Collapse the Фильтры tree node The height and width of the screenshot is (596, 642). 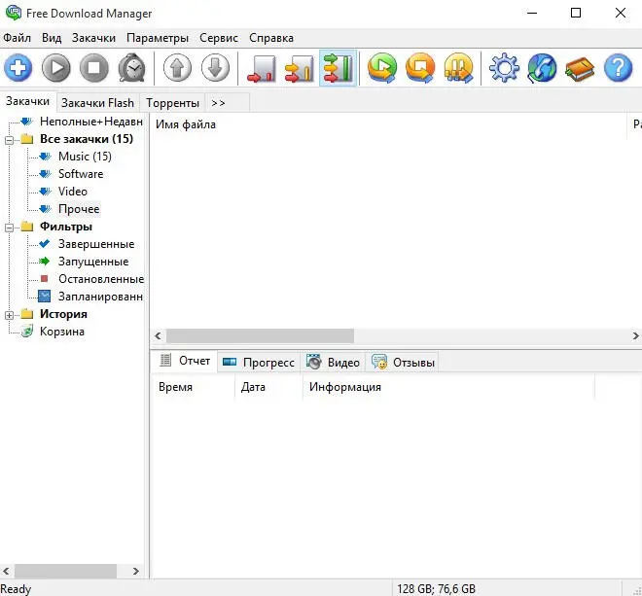pyautogui.click(x=10, y=228)
